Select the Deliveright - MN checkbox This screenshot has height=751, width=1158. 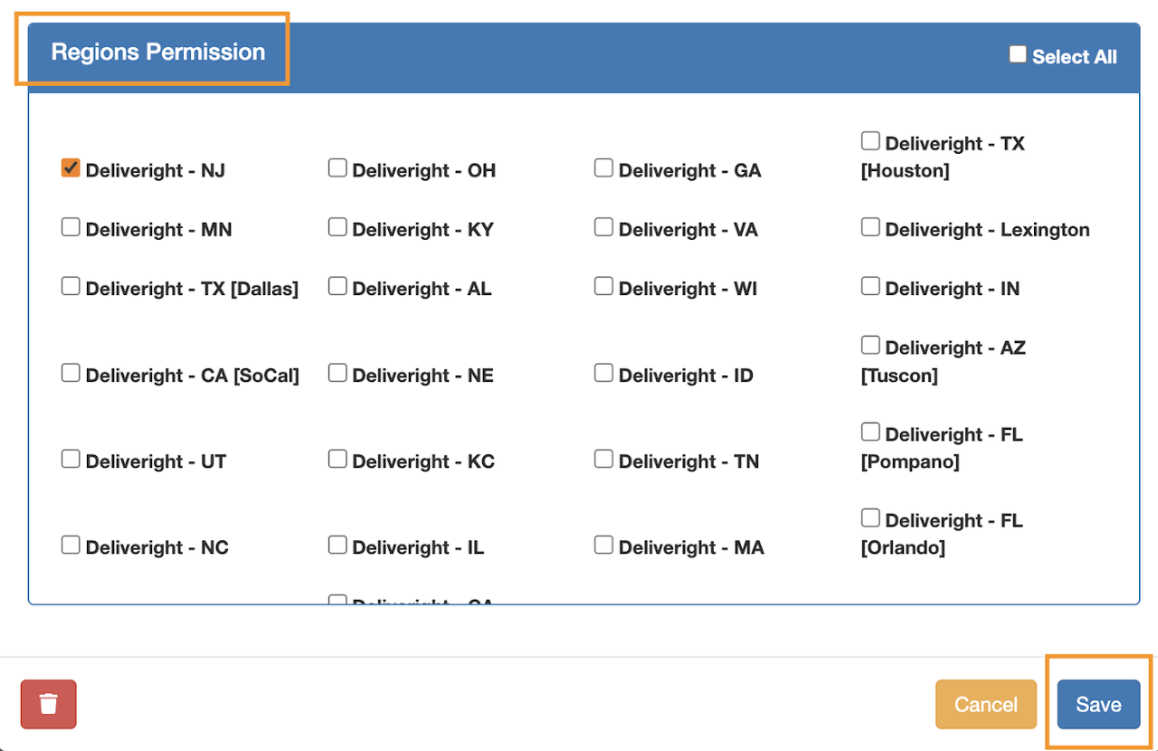tap(71, 227)
